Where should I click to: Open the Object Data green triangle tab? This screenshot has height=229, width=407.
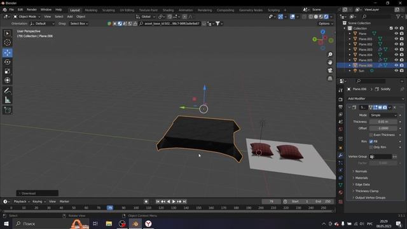click(x=341, y=185)
